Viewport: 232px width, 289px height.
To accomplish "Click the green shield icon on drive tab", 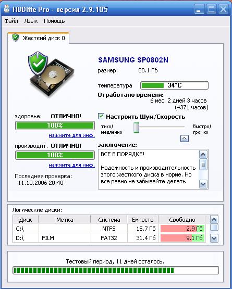I will click(16, 37).
